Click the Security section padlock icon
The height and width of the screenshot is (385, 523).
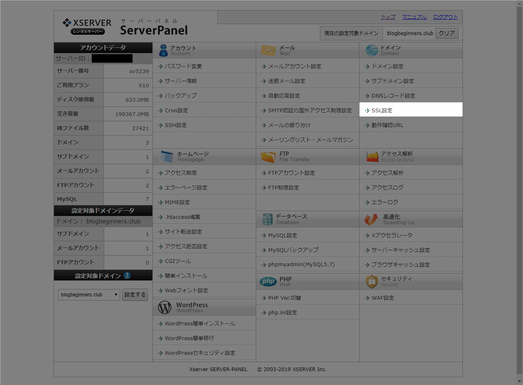click(x=372, y=281)
